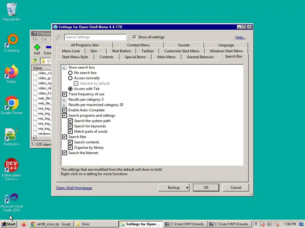Screen dimensions: 305x228
Task: Toggle Organize by library checkbox
Action: coord(70,148)
